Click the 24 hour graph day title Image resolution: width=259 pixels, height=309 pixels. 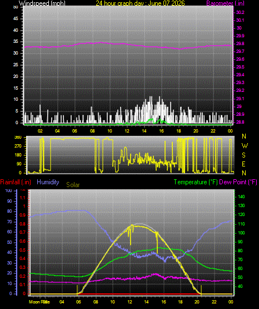click(140, 3)
